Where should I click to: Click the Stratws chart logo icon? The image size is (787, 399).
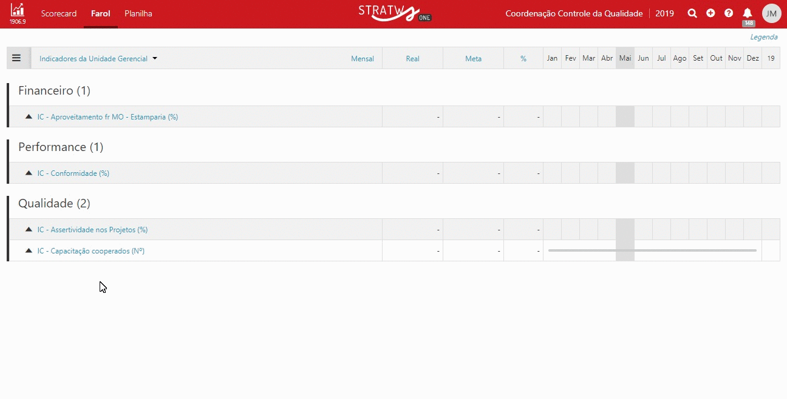tap(18, 10)
